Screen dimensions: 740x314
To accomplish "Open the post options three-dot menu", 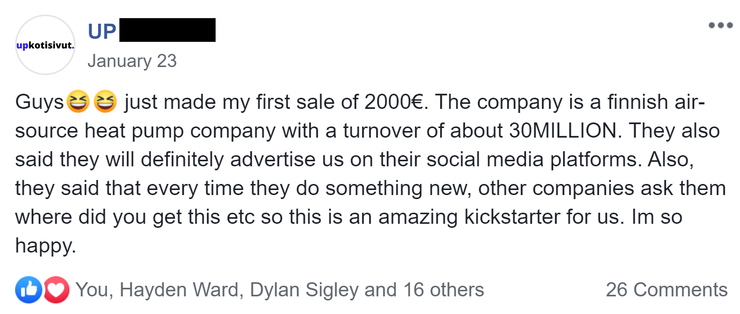I will point(720,25).
